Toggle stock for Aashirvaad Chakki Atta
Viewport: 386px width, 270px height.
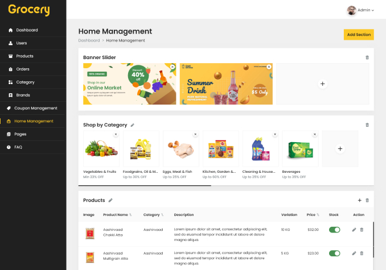point(335,230)
